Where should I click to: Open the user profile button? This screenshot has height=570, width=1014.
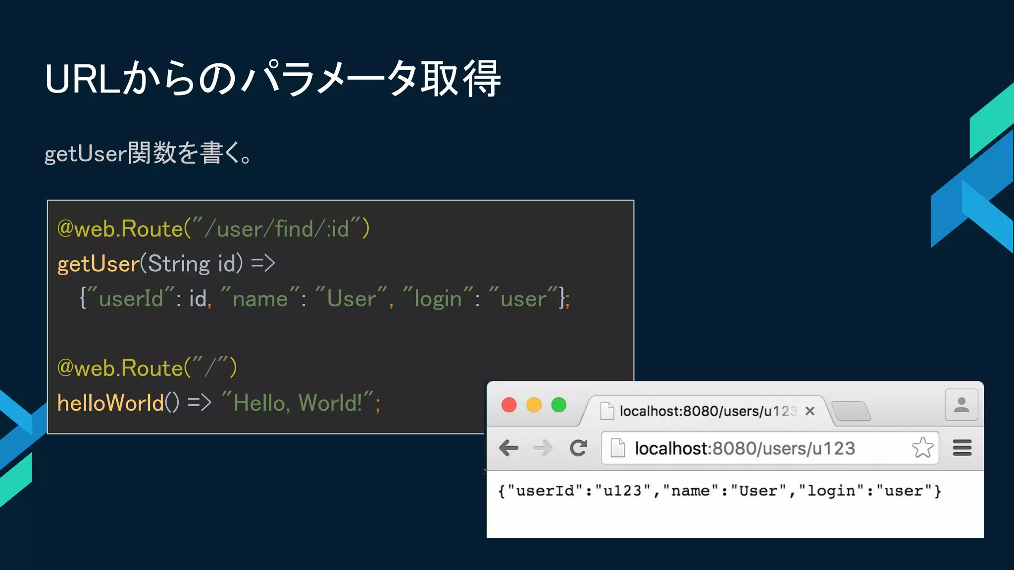(x=962, y=405)
